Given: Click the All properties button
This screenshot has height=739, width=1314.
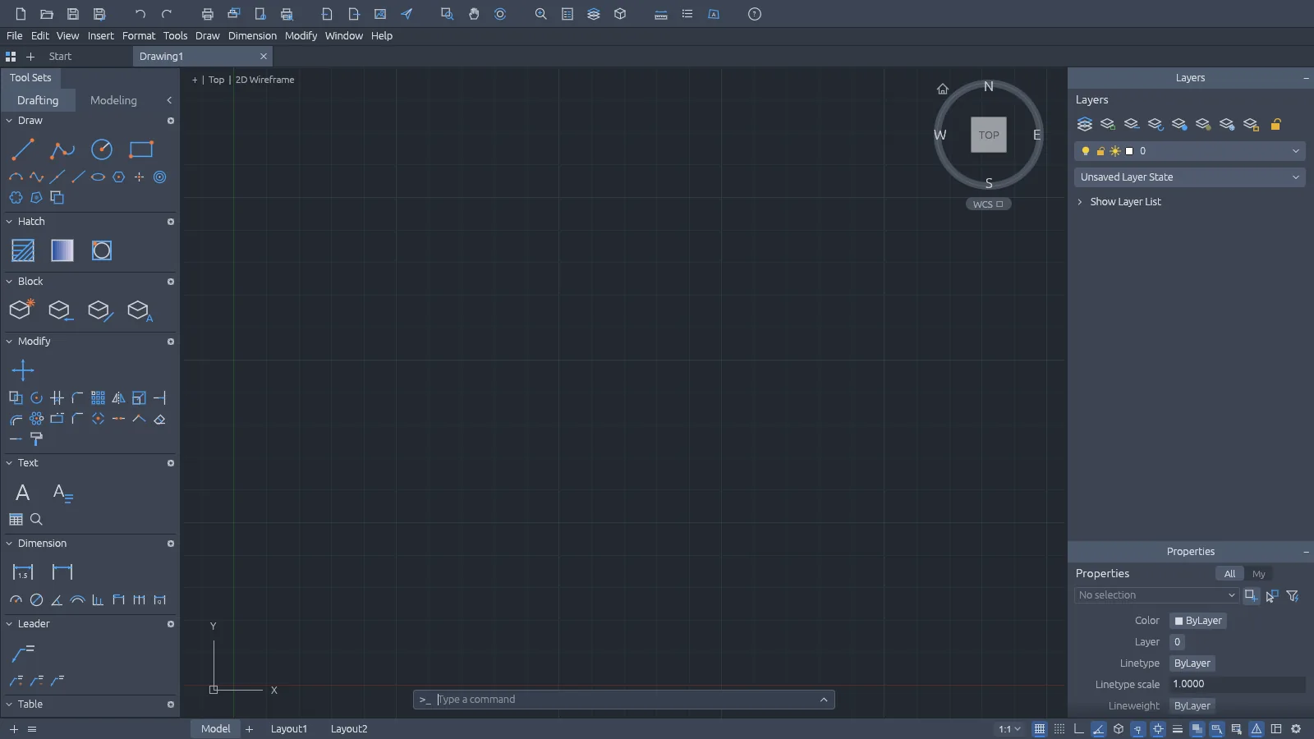Looking at the screenshot, I should (x=1229, y=574).
